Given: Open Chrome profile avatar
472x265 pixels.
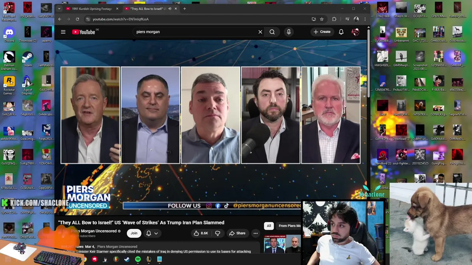Looking at the screenshot, I should pos(356,19).
